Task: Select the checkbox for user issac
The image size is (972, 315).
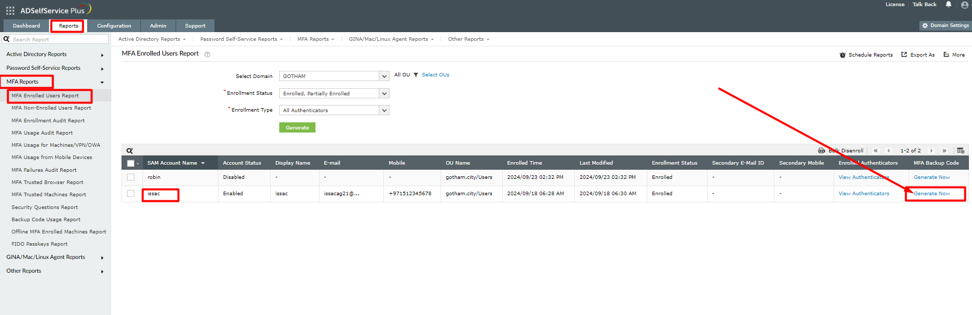Action: 131,194
